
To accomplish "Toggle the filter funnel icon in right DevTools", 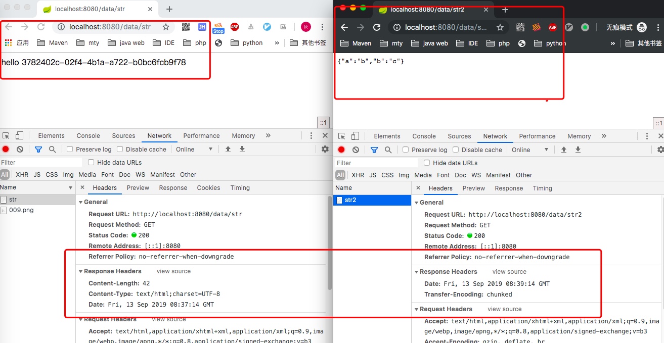I will coord(374,150).
